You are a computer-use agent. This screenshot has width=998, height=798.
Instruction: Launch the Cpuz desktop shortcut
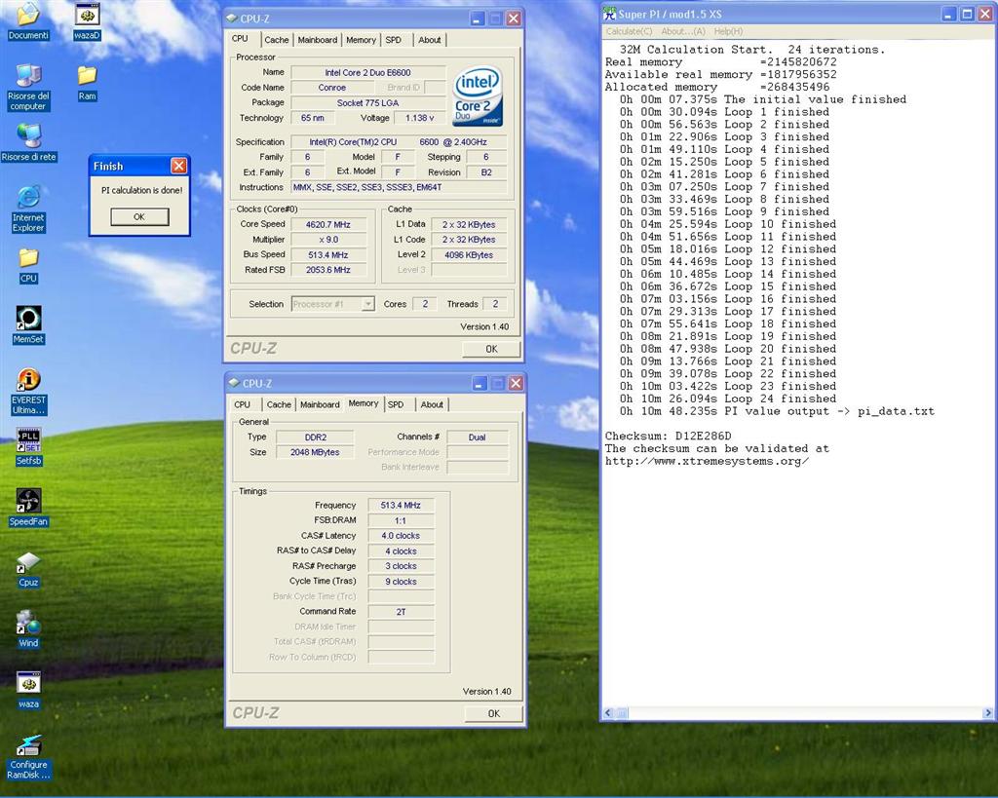[28, 569]
